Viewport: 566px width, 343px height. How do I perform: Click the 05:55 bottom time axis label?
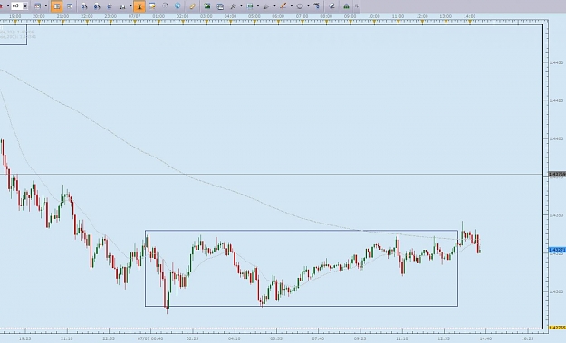[276, 338]
